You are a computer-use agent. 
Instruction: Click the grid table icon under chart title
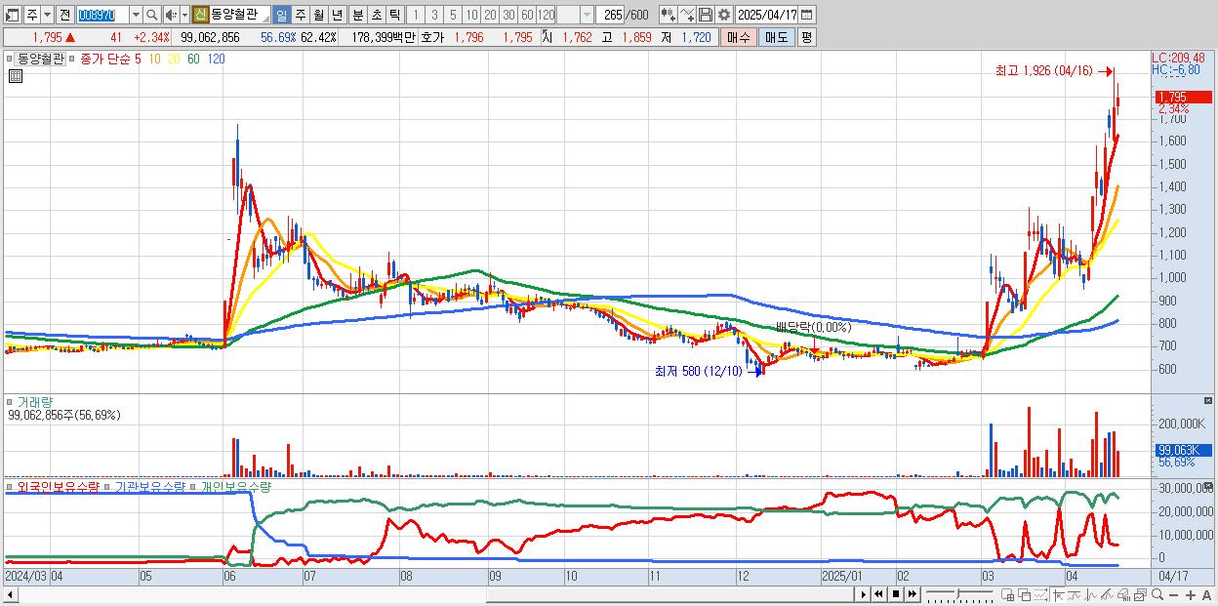click(15, 77)
